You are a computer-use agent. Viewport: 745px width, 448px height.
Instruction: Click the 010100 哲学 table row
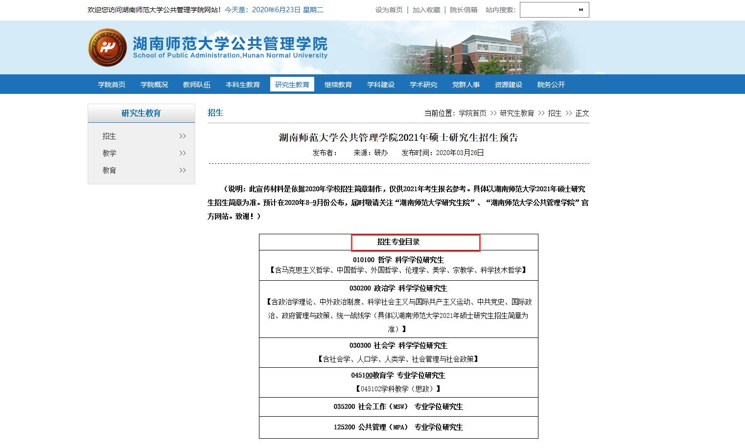[398, 265]
